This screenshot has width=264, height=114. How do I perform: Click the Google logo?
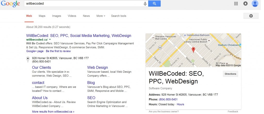(10, 4)
